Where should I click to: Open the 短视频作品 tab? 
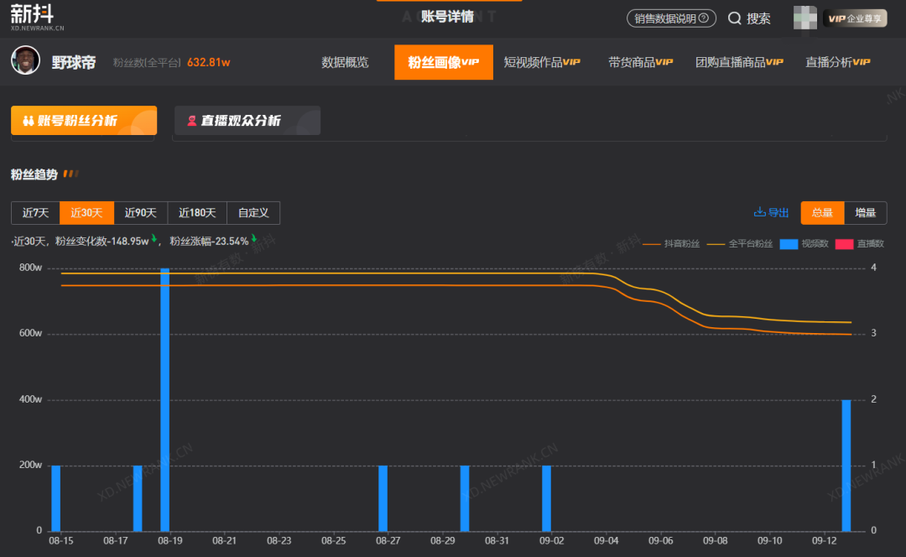pyautogui.click(x=542, y=62)
